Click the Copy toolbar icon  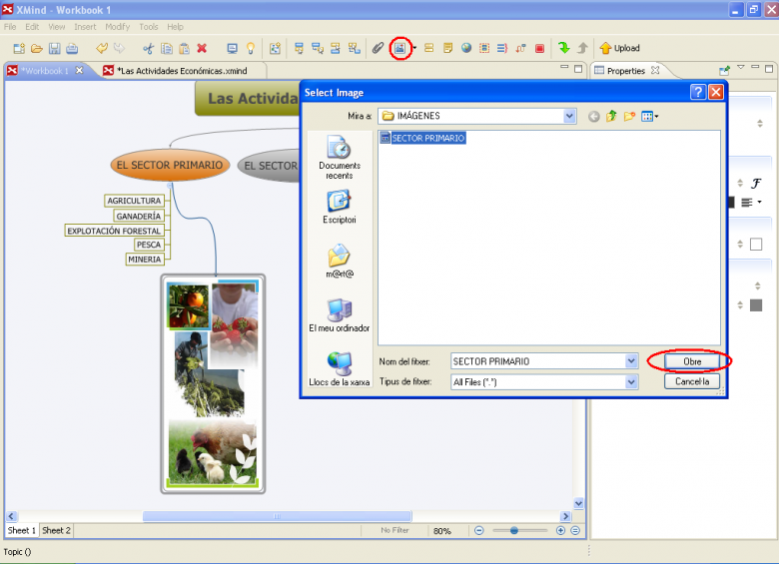tap(167, 48)
